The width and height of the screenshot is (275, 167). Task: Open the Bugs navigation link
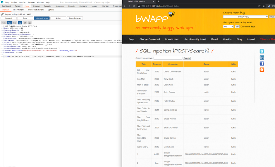coord(132,39)
